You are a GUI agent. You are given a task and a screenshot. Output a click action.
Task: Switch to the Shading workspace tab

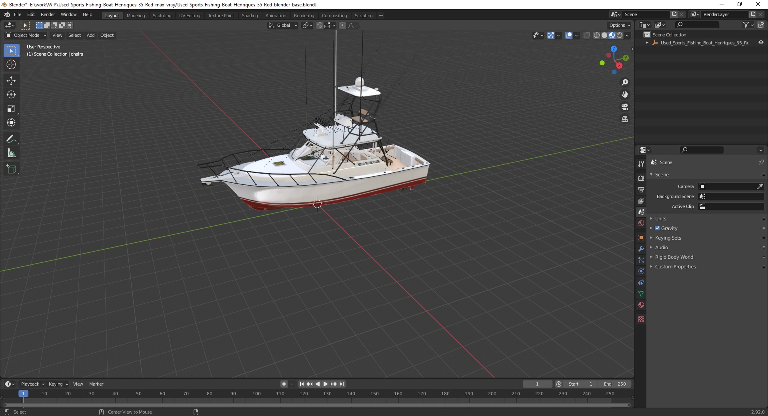coord(250,16)
